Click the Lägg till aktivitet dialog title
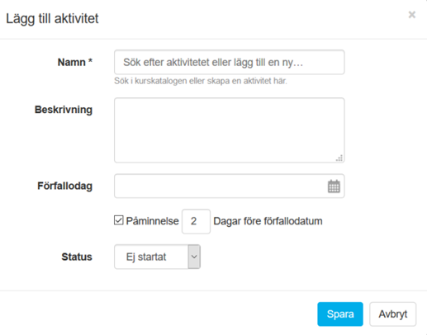Viewport: 427px width, 335px height. [x=52, y=19]
